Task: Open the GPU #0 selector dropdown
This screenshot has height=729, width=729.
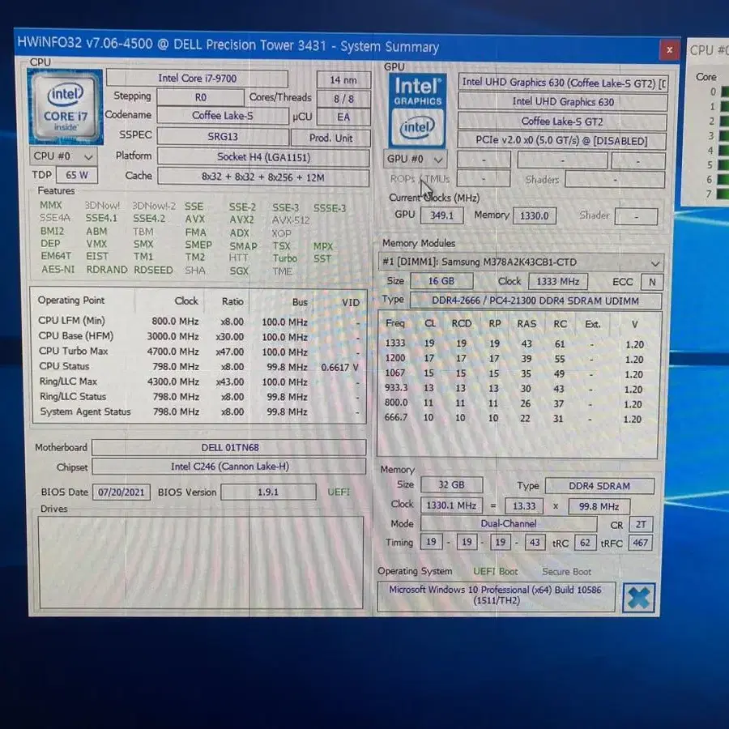Action: (414, 159)
